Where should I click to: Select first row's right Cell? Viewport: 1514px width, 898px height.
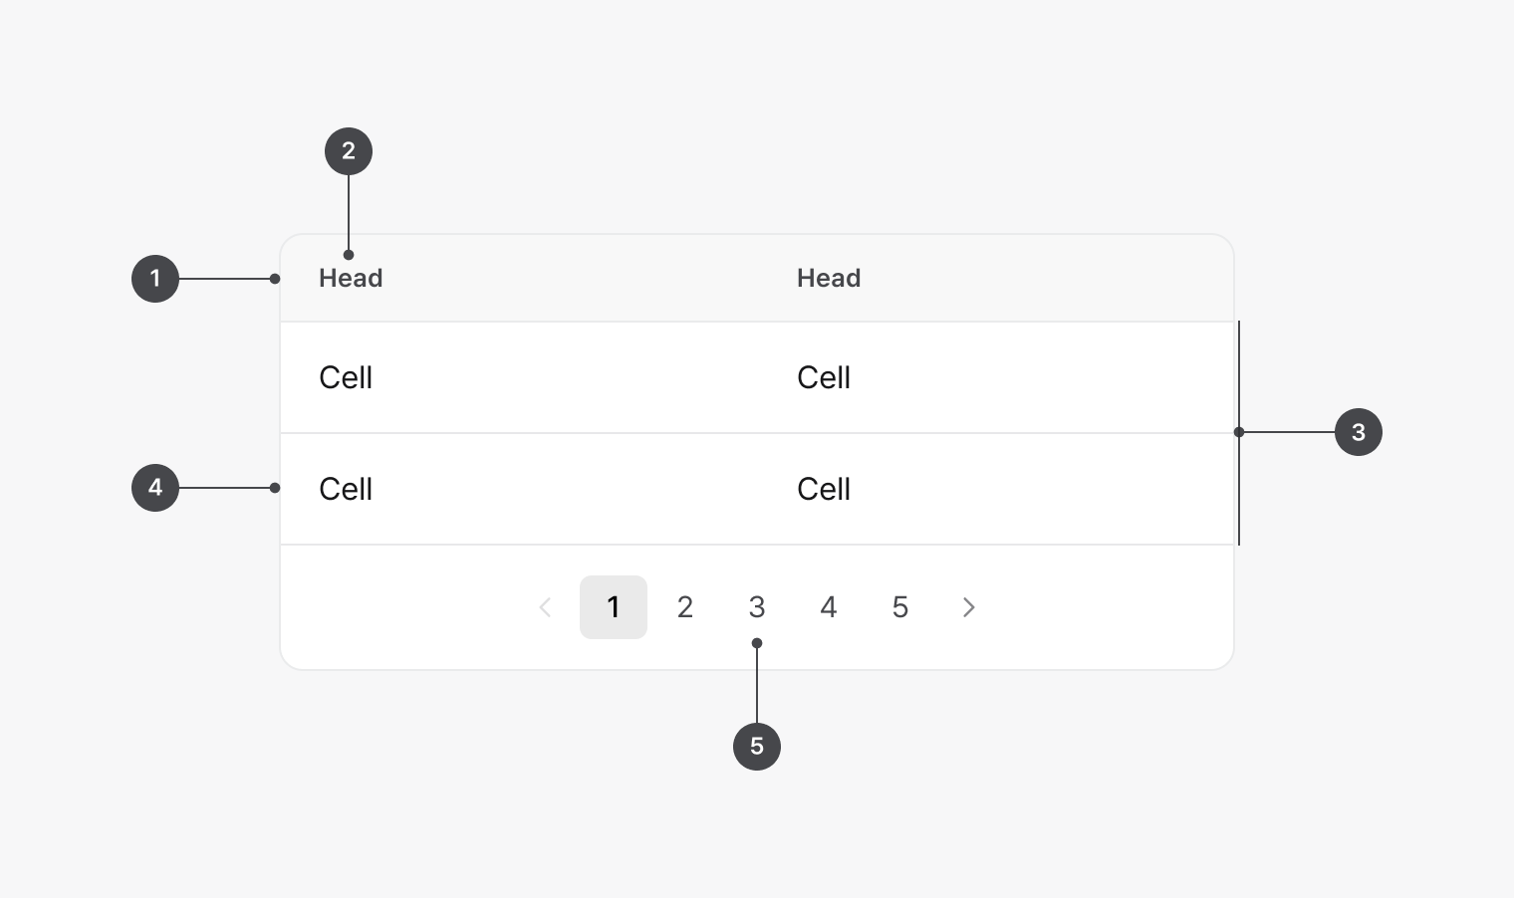pos(824,378)
